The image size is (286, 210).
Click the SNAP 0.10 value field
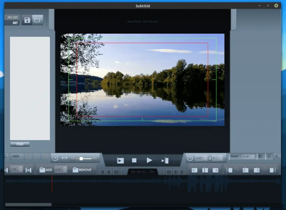[x=246, y=156]
